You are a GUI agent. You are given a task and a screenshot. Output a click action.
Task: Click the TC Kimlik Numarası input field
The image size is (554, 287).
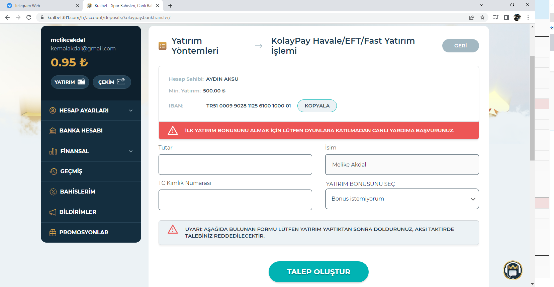coord(235,200)
